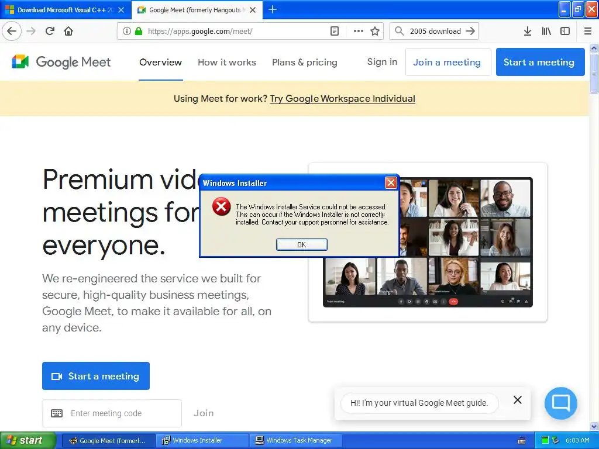Toggle the sidebar icon in toolbar

tap(565, 31)
